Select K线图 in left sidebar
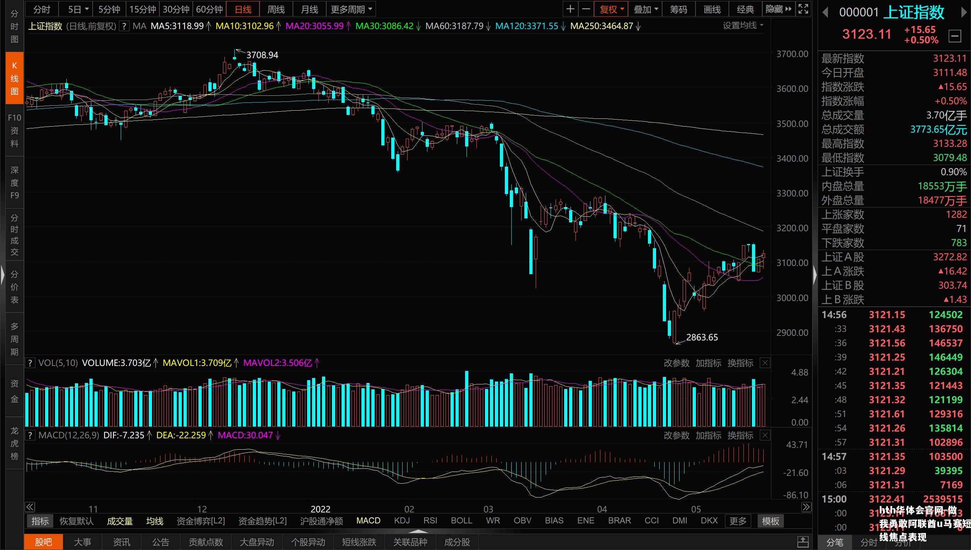Image resolution: width=971 pixels, height=550 pixels. (x=14, y=78)
